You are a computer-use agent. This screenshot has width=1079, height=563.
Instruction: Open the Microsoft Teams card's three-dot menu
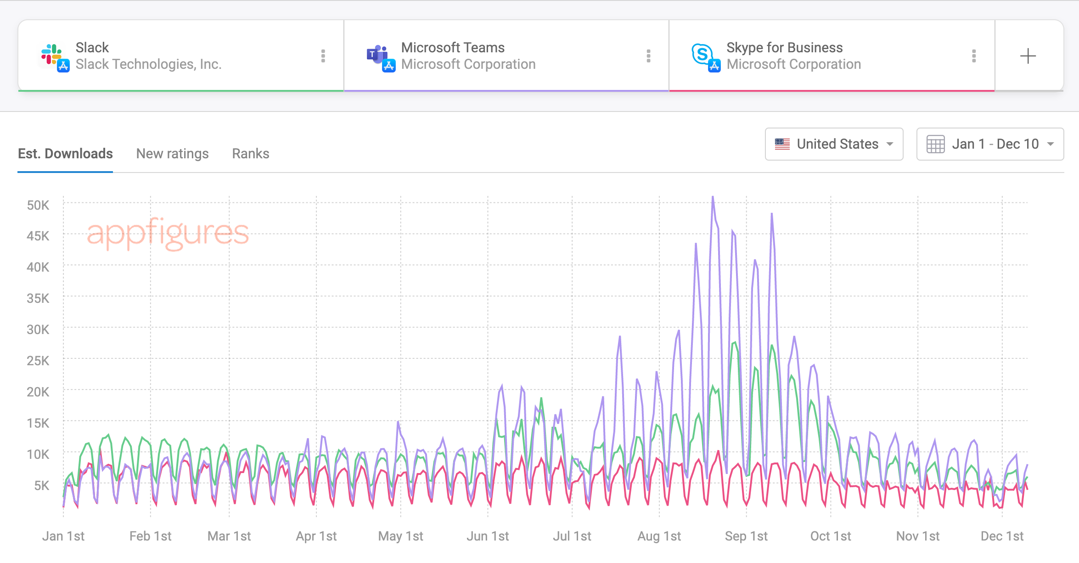pos(648,56)
